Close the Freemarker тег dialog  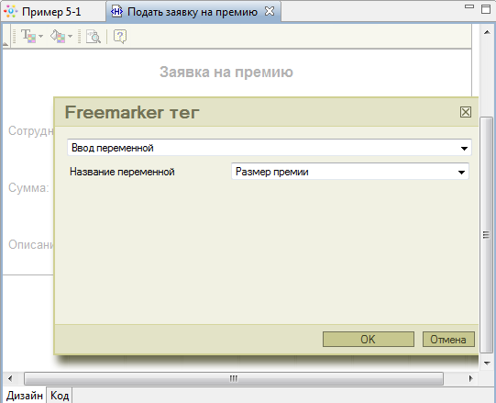[466, 112]
